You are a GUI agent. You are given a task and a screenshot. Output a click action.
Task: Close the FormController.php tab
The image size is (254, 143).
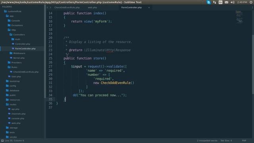tap(149, 8)
